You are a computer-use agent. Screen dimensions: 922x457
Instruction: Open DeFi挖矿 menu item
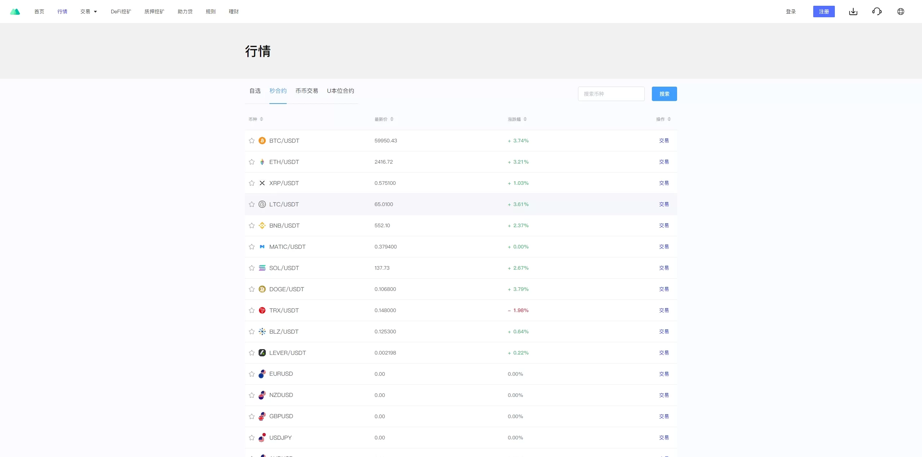121,12
